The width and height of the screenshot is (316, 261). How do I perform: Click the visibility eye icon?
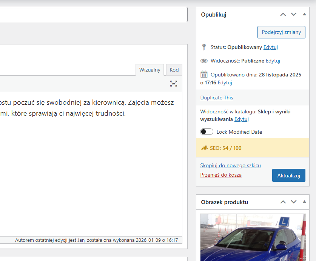[x=204, y=61]
